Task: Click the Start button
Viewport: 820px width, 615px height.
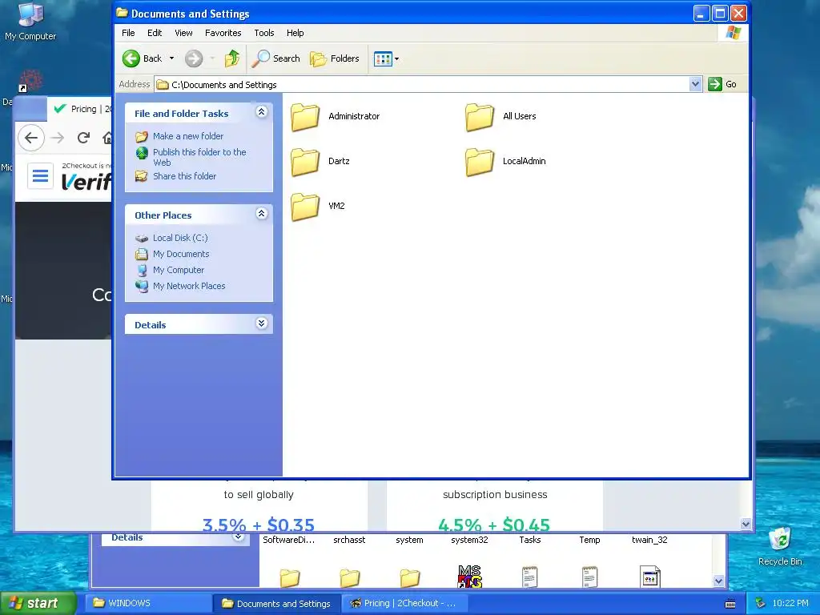Action: pyautogui.click(x=38, y=603)
